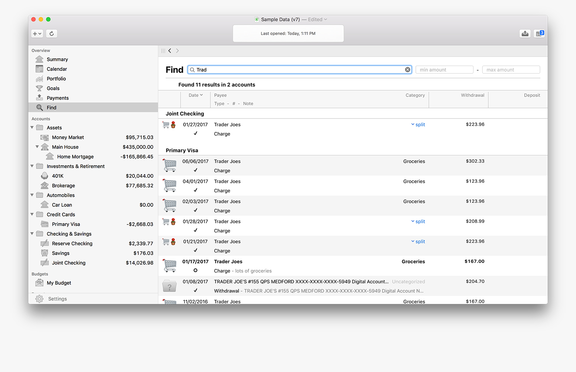Open the Date column sort dropdown

click(x=195, y=95)
